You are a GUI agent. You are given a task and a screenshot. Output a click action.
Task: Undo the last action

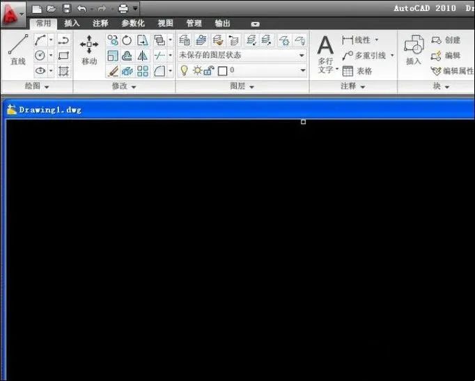click(x=81, y=9)
